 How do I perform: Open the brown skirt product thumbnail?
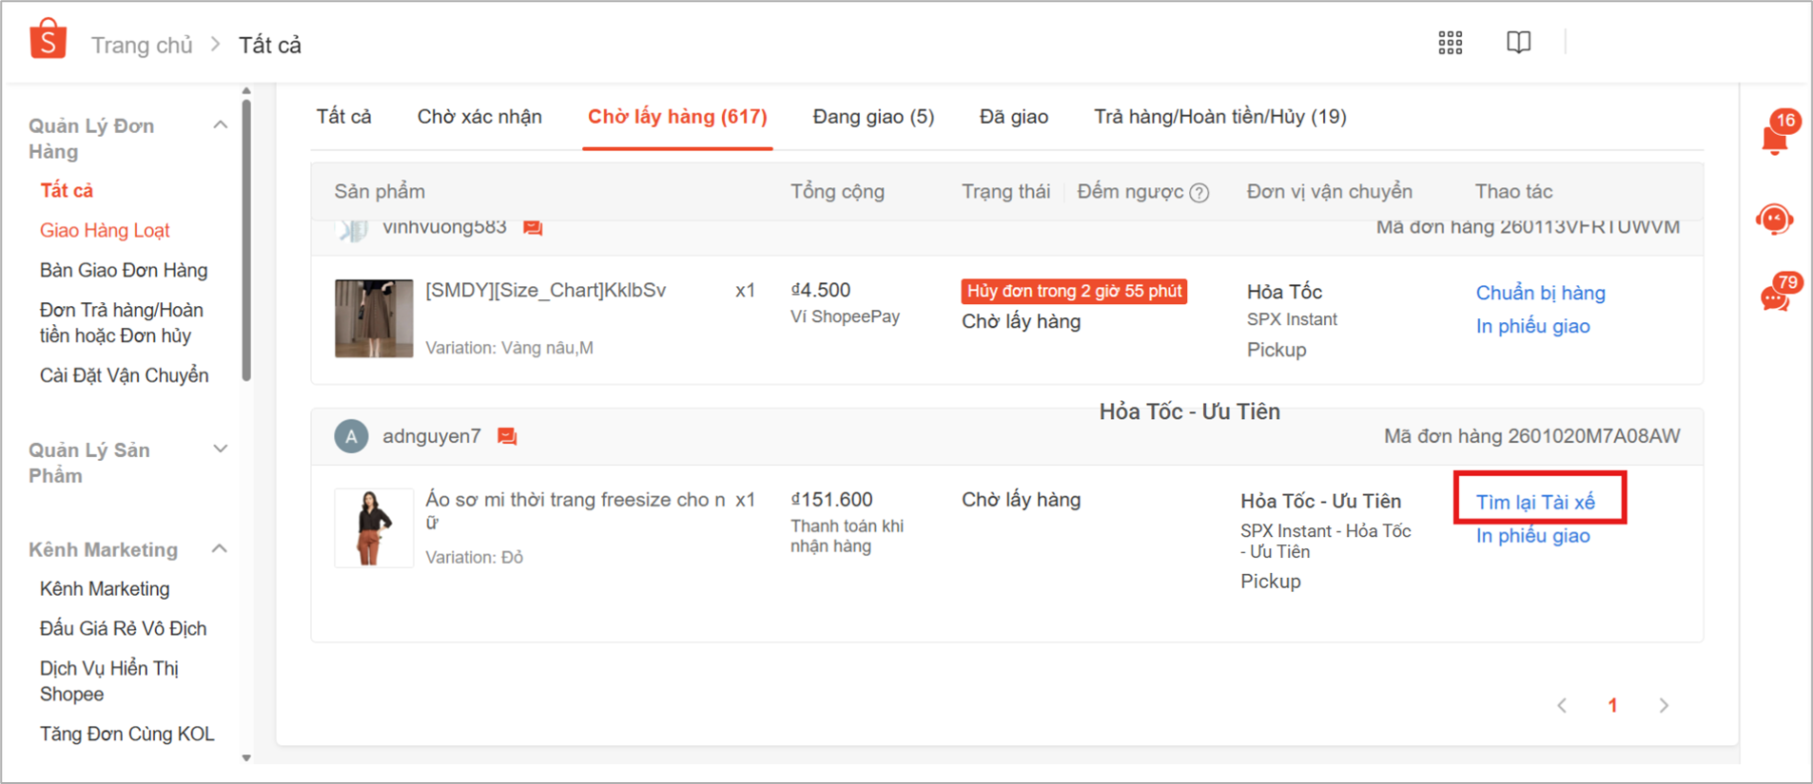[374, 318]
